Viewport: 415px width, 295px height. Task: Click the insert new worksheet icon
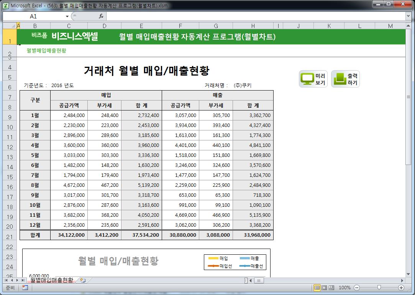[x=83, y=280]
